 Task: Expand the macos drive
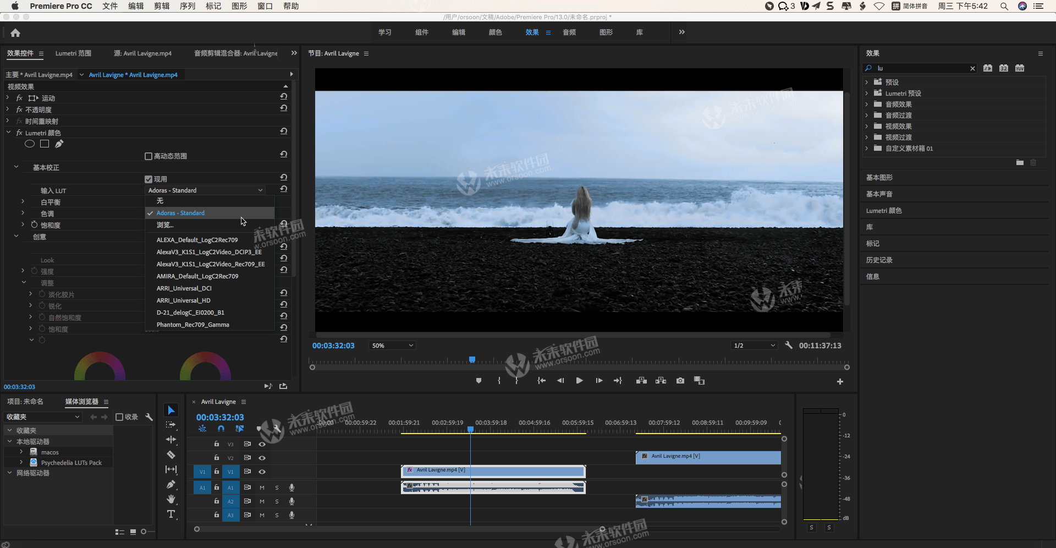coord(21,452)
